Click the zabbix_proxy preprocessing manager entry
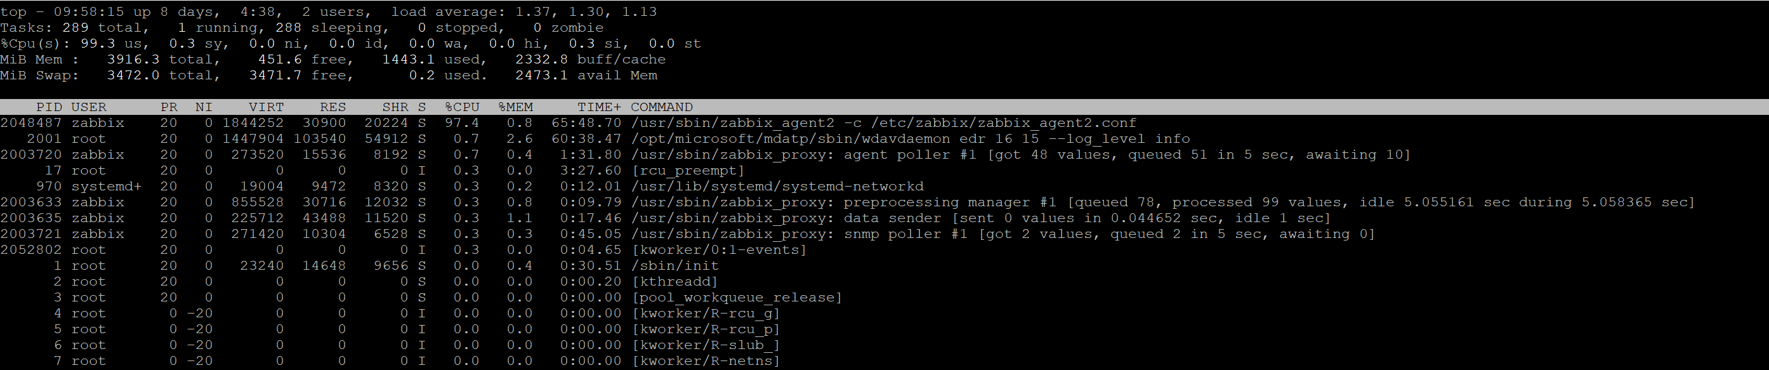Image resolution: width=1769 pixels, height=370 pixels. [x=1162, y=202]
